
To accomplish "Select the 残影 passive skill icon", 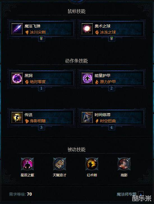I will click(124, 164).
